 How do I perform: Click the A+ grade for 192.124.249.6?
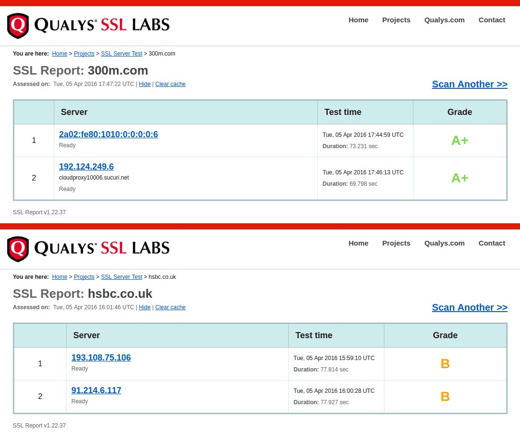(x=460, y=178)
